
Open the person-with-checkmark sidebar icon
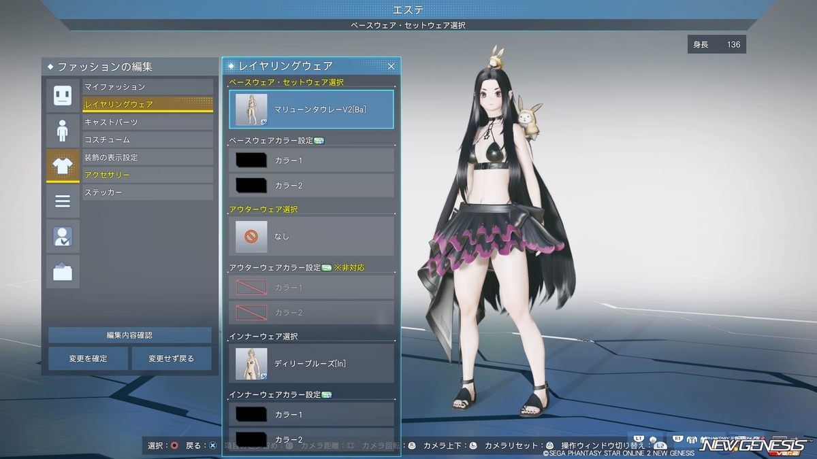pos(63,237)
